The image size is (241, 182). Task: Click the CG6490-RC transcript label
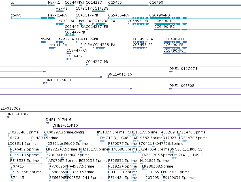[165, 27]
